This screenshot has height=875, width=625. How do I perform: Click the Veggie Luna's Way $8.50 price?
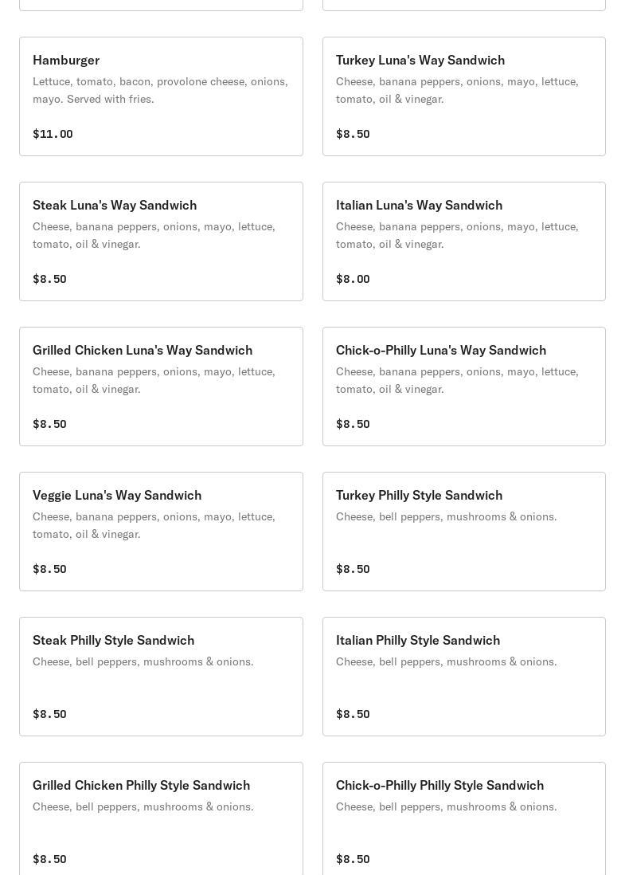[49, 569]
